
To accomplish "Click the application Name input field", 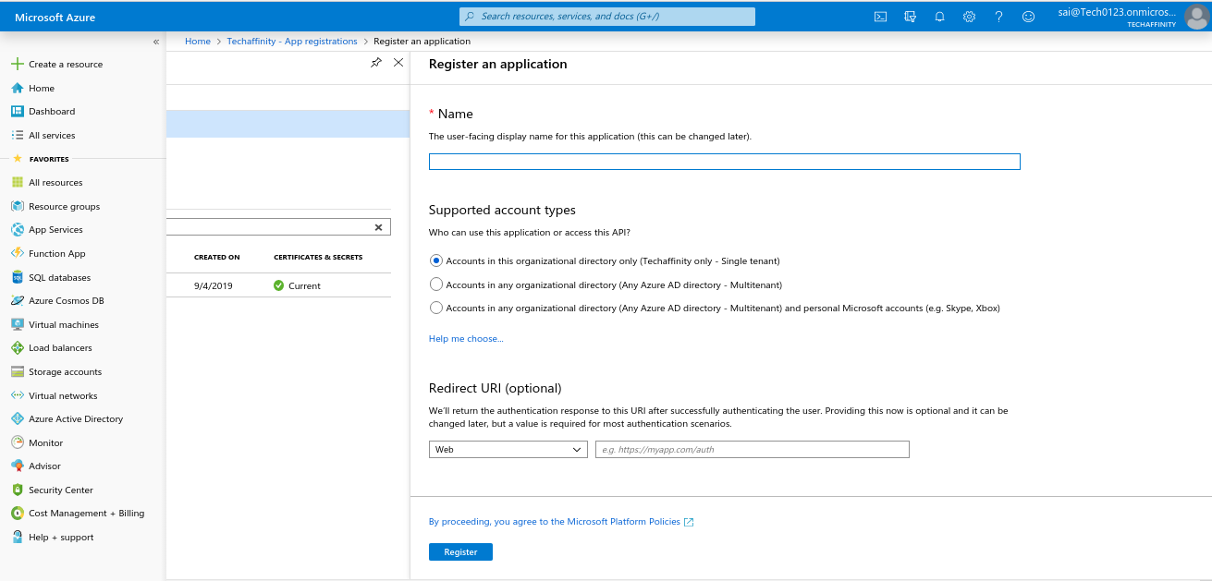I will [724, 162].
